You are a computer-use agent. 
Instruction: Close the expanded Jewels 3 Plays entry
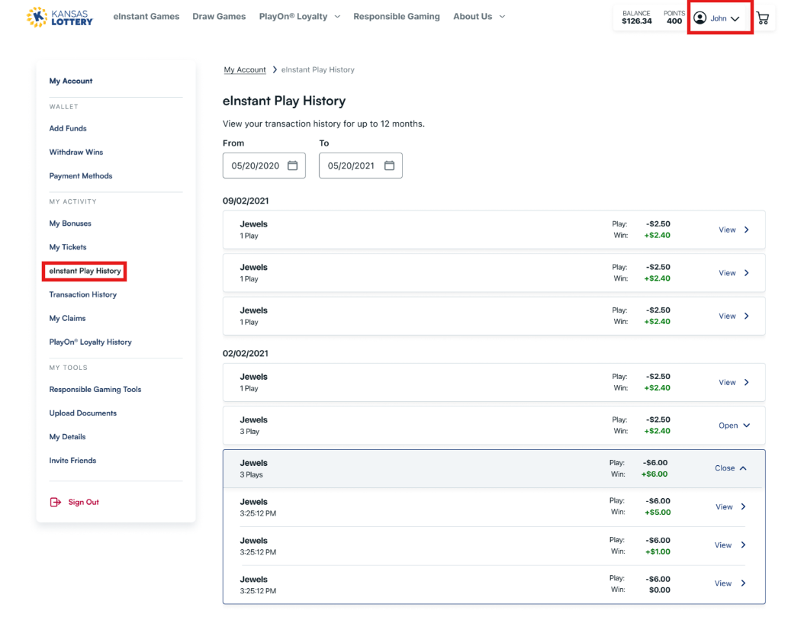tap(731, 468)
